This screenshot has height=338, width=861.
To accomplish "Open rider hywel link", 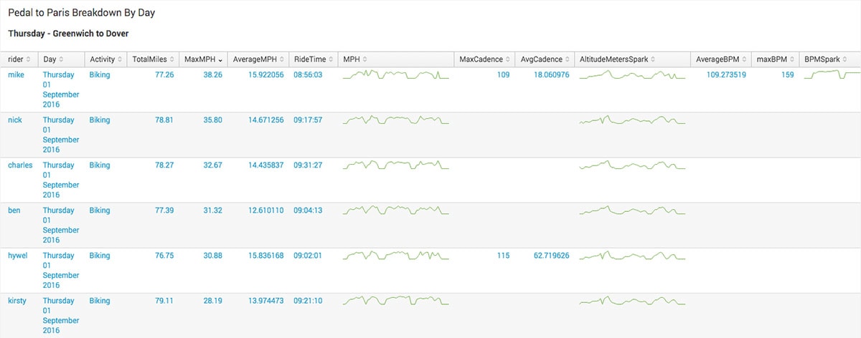I will tap(17, 255).
